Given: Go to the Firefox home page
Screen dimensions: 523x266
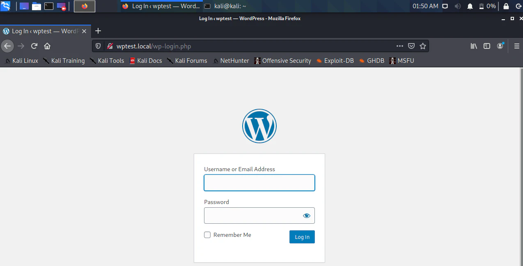Looking at the screenshot, I should [47, 46].
